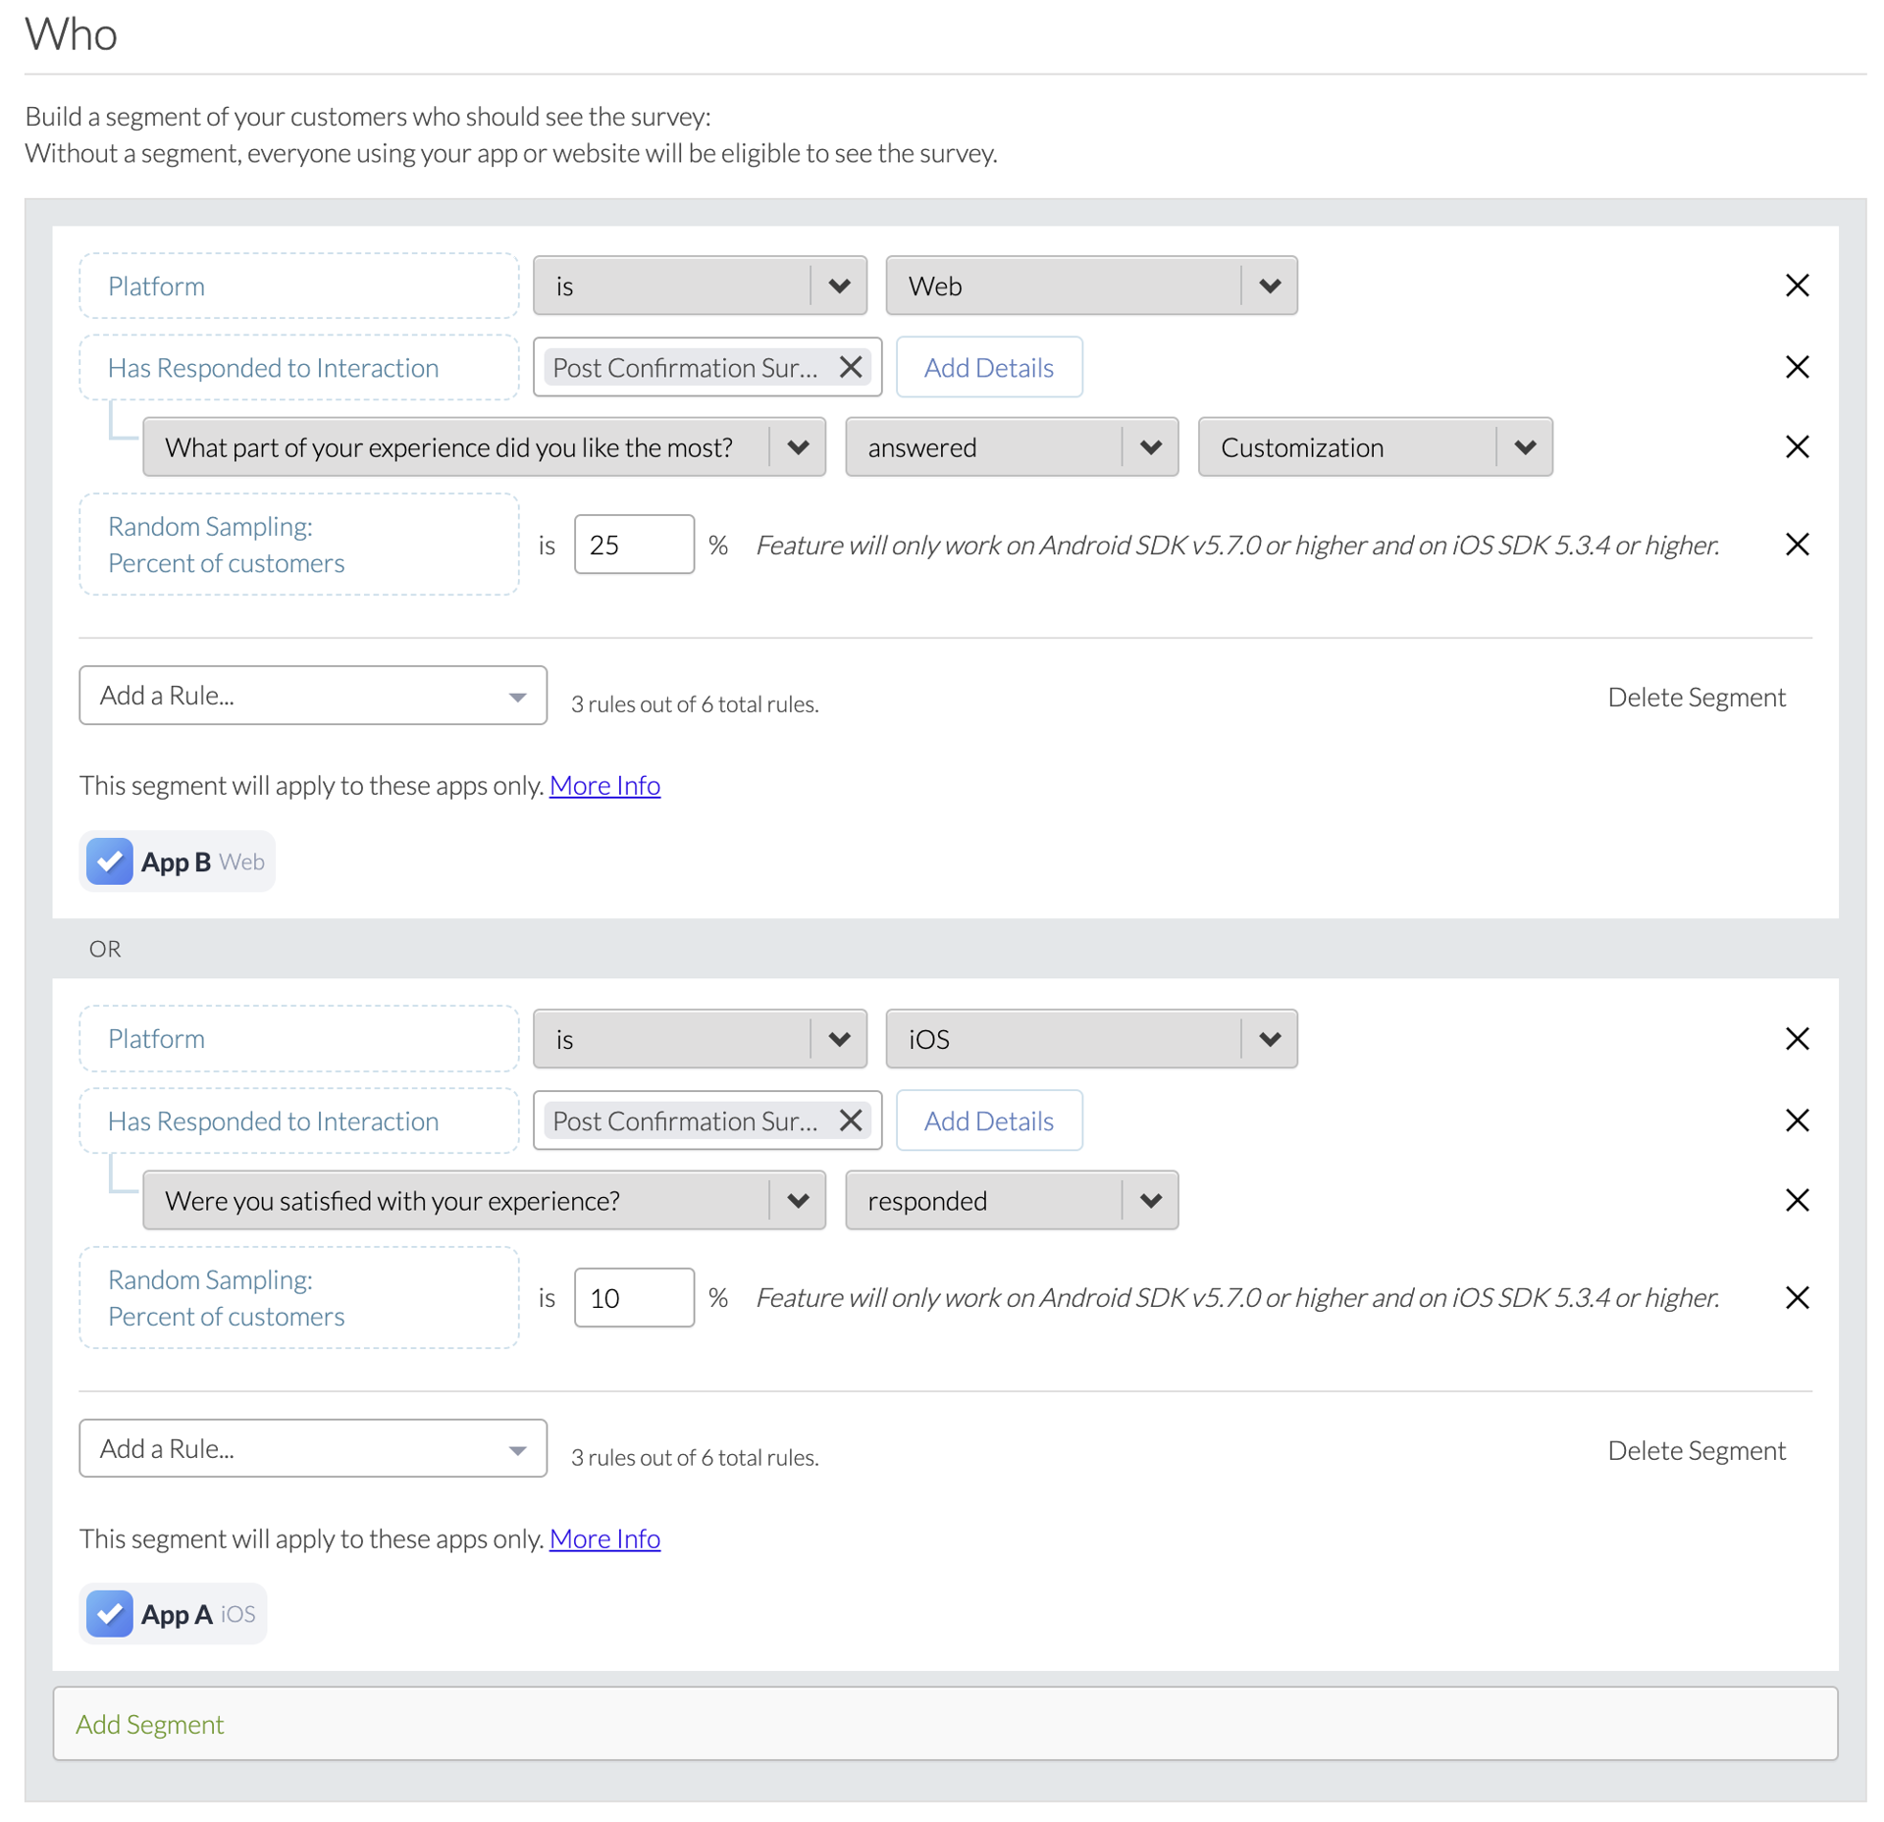Click the percent field showing 25
The image size is (1884, 1822).
[633, 545]
